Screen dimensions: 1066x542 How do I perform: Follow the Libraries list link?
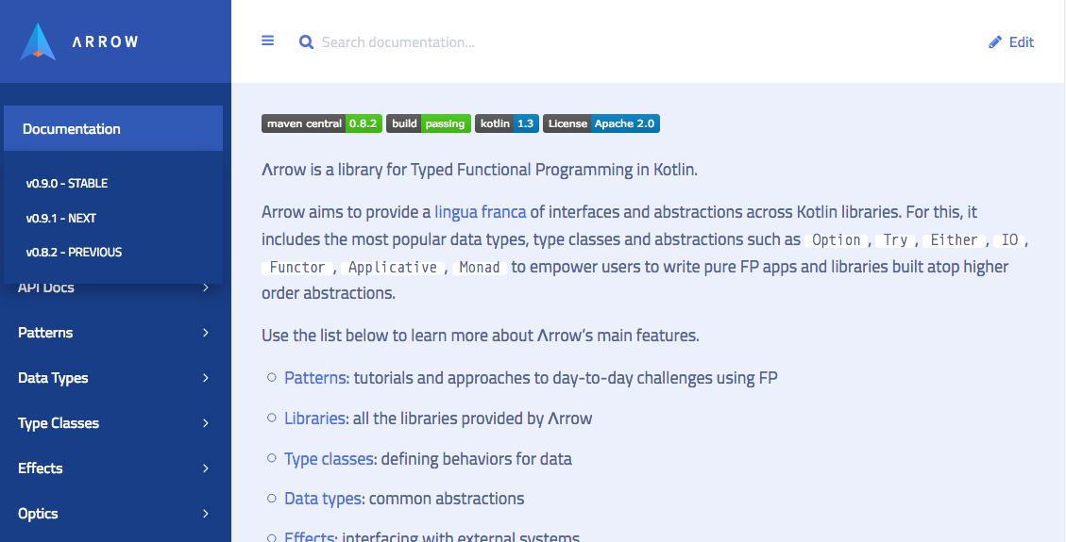pyautogui.click(x=314, y=418)
